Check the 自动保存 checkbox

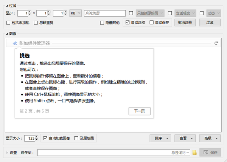pyautogui.click(x=151, y=22)
